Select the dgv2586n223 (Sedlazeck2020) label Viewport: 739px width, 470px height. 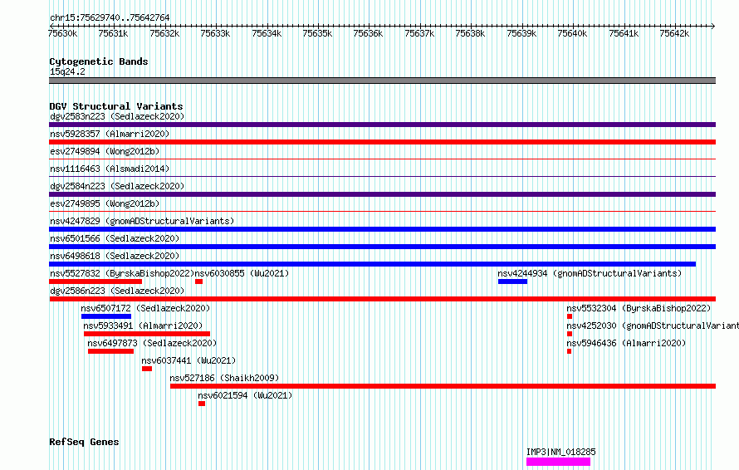click(x=117, y=291)
